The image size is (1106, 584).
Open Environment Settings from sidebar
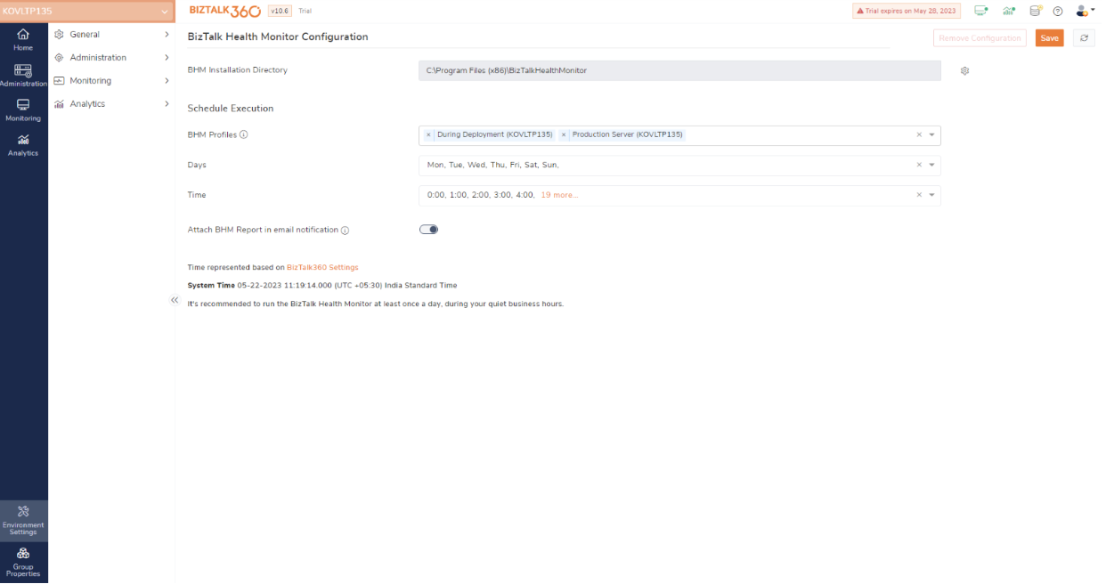click(x=23, y=519)
